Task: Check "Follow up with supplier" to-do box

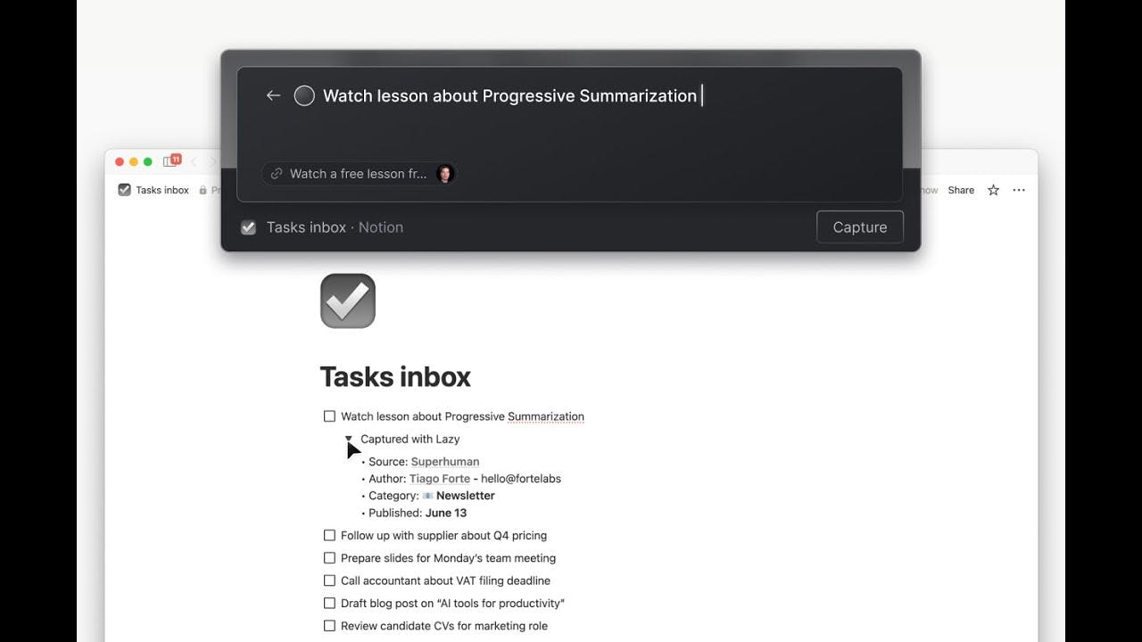Action: pos(329,536)
